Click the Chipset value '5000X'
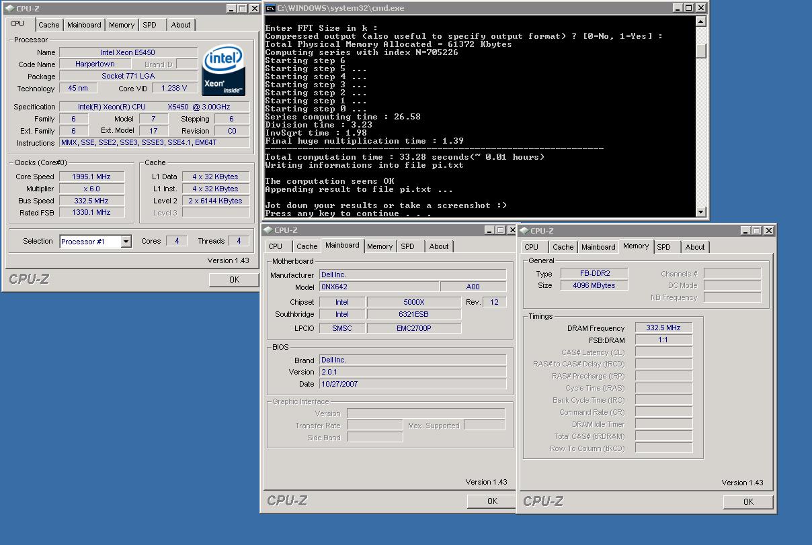This screenshot has width=812, height=545. click(414, 302)
